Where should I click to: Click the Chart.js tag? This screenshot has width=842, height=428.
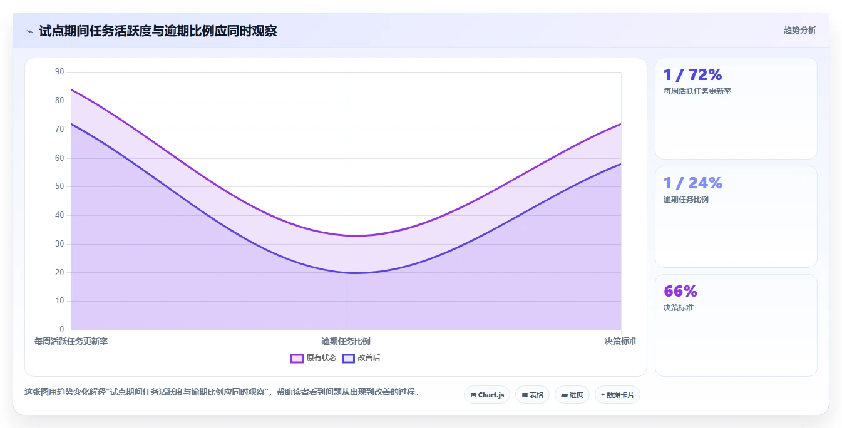point(487,395)
